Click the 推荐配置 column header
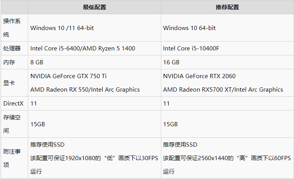The image size is (294, 179). coord(227,7)
